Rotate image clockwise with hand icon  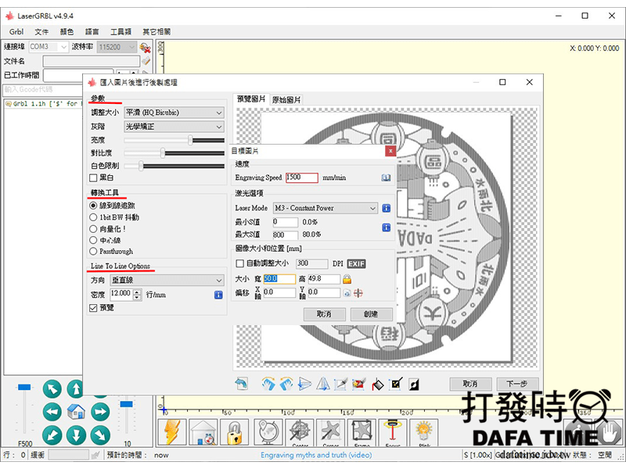268,384
